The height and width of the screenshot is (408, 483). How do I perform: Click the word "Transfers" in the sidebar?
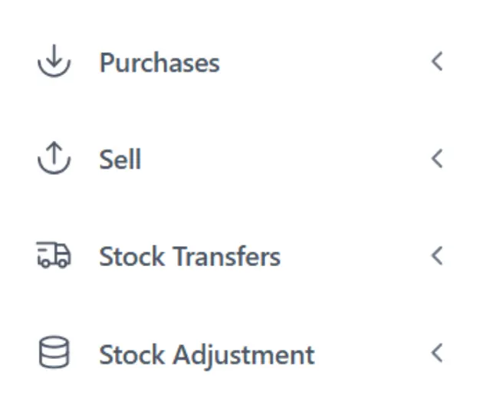point(225,256)
